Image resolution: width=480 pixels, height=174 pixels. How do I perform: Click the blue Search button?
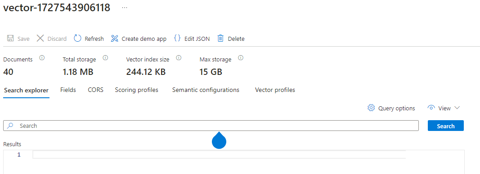(445, 126)
